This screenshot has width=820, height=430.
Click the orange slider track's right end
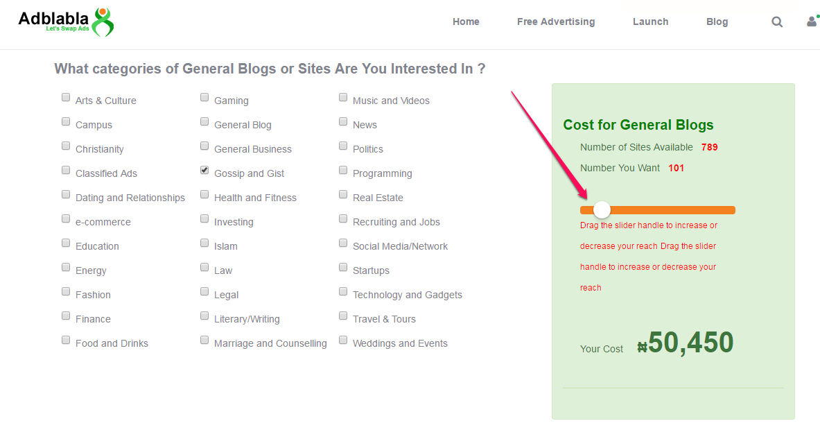point(731,209)
